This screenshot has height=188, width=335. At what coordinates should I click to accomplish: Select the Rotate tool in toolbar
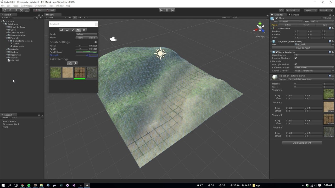click(x=16, y=10)
